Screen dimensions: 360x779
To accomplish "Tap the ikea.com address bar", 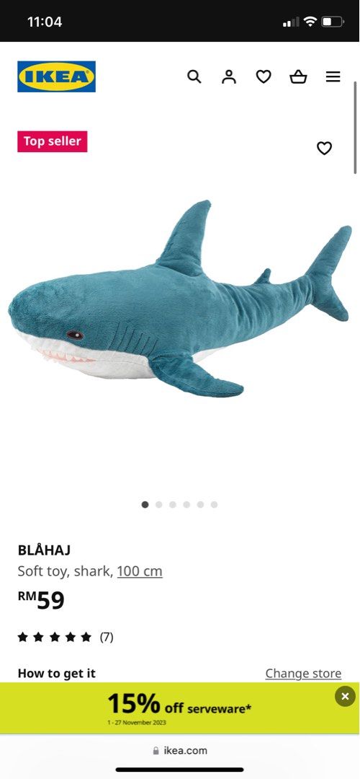I will [x=180, y=750].
